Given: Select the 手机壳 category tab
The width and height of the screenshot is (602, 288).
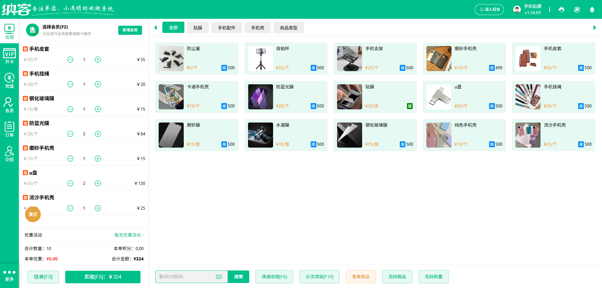Looking at the screenshot, I should point(258,28).
